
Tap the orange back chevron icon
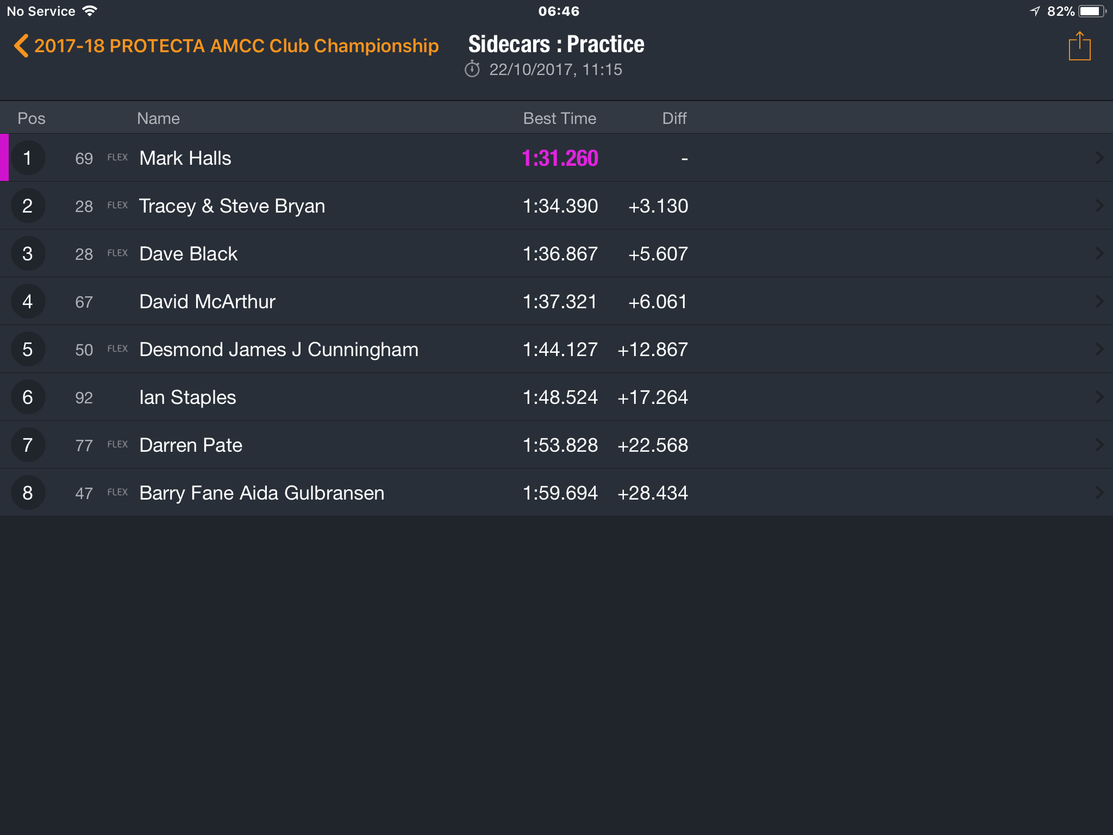click(x=21, y=46)
